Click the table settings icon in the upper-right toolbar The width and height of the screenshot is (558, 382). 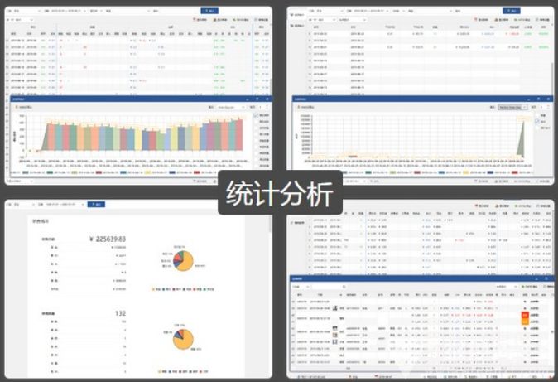537,20
